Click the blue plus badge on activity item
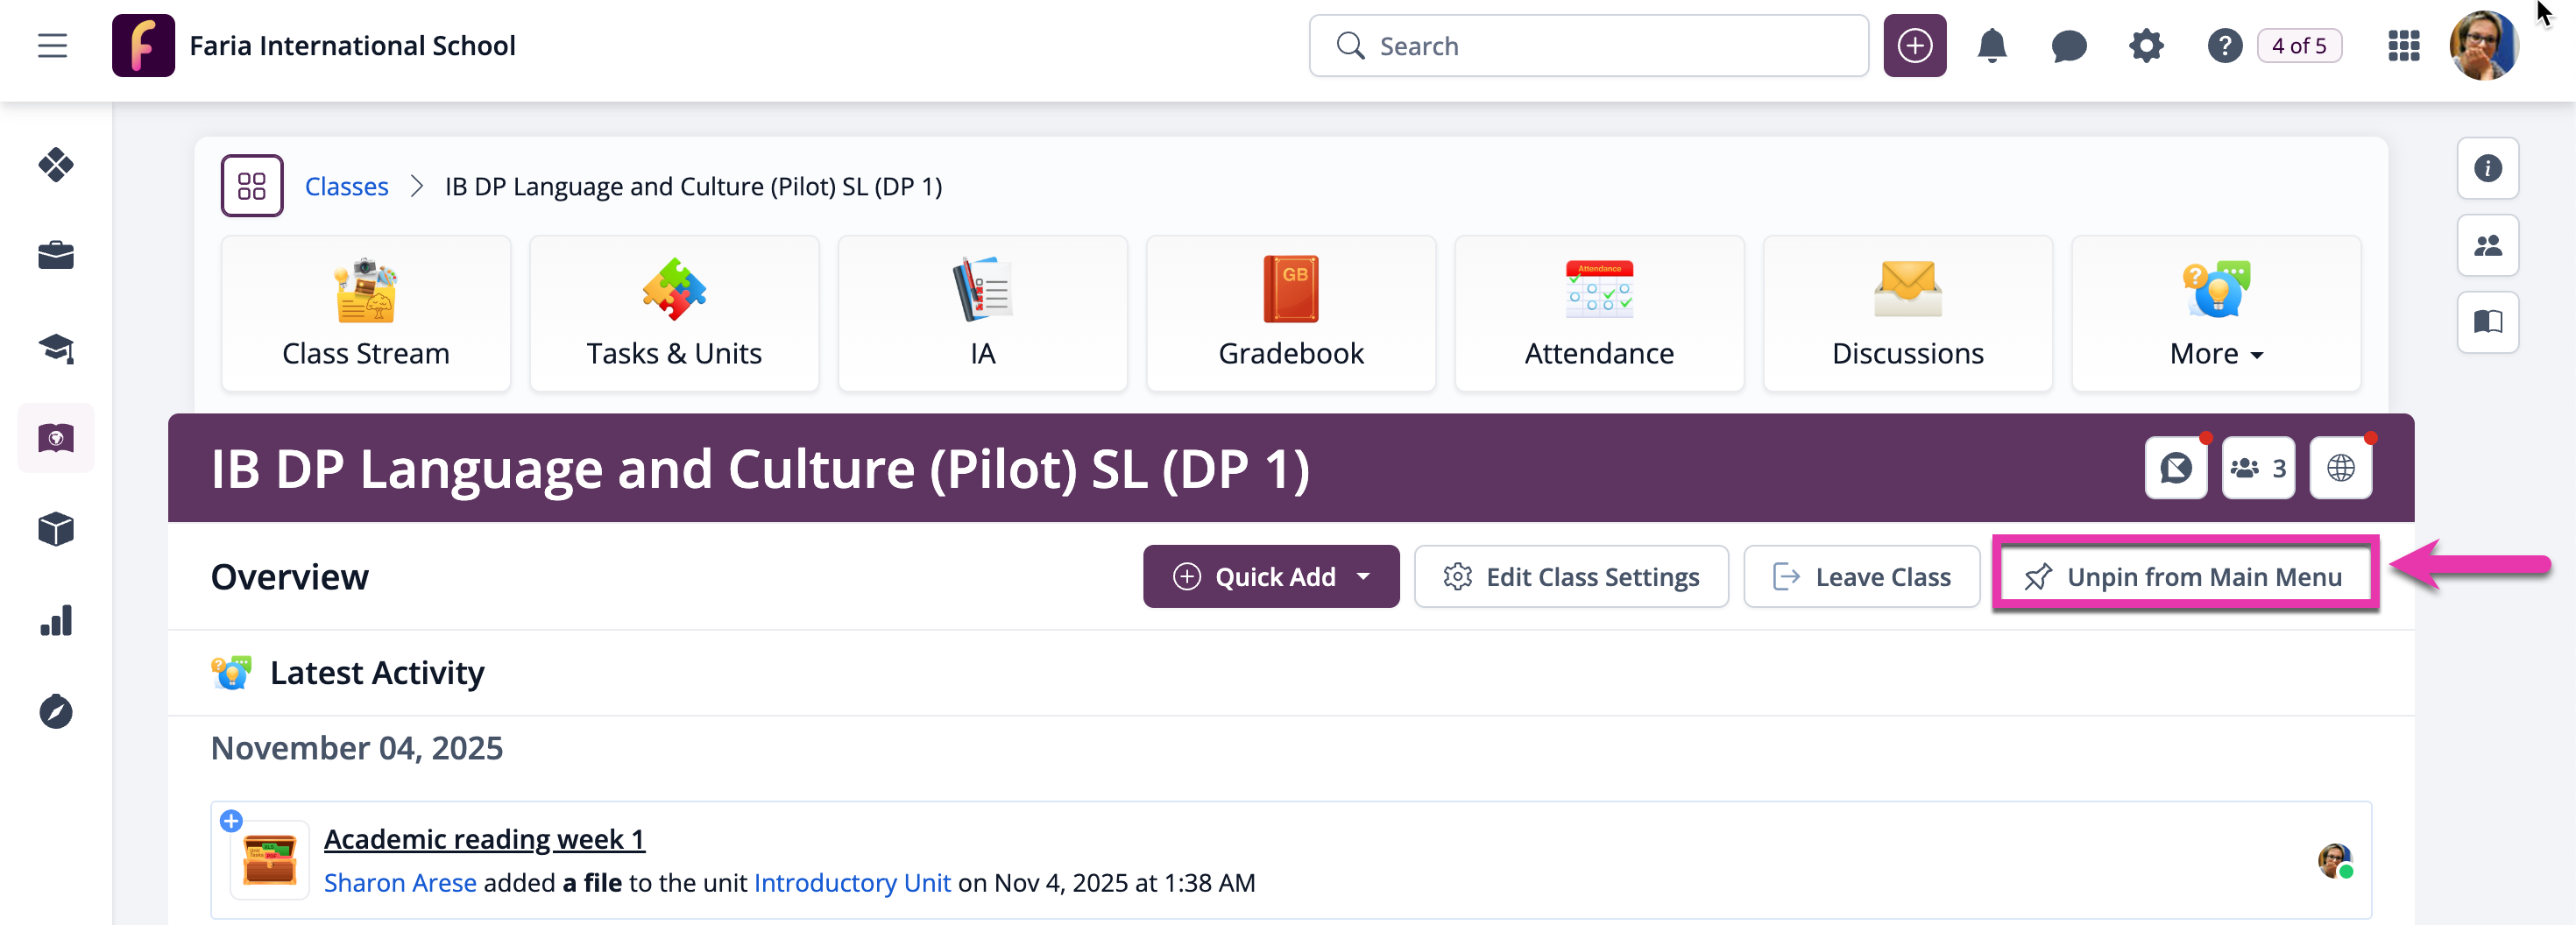 coord(231,820)
